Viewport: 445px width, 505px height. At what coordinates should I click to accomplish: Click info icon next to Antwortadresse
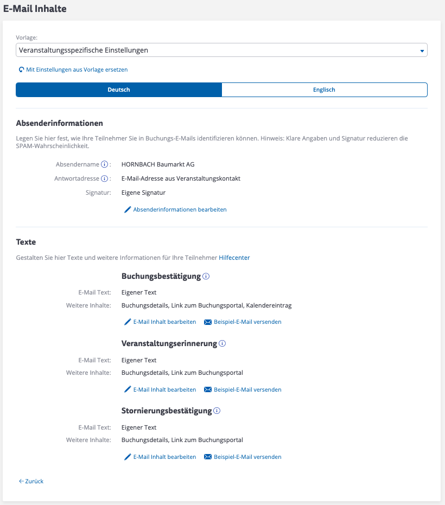point(105,178)
